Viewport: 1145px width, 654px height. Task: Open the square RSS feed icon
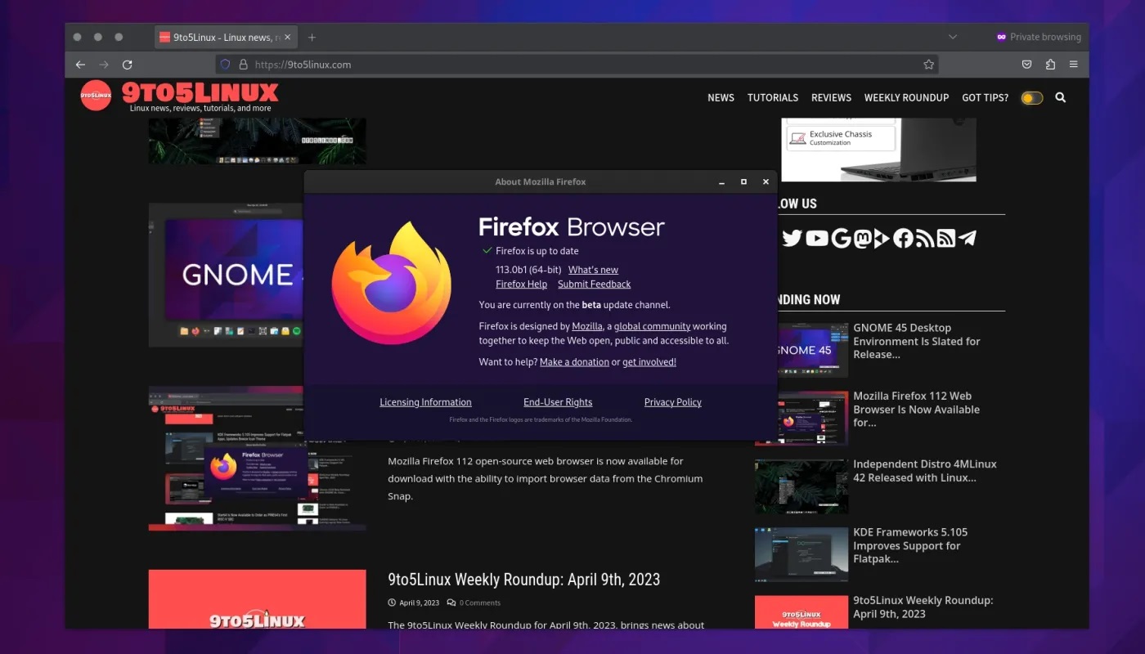945,238
